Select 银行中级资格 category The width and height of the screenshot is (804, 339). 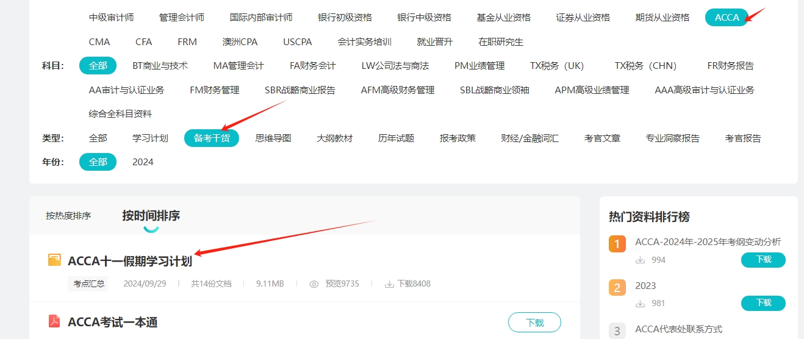point(424,18)
